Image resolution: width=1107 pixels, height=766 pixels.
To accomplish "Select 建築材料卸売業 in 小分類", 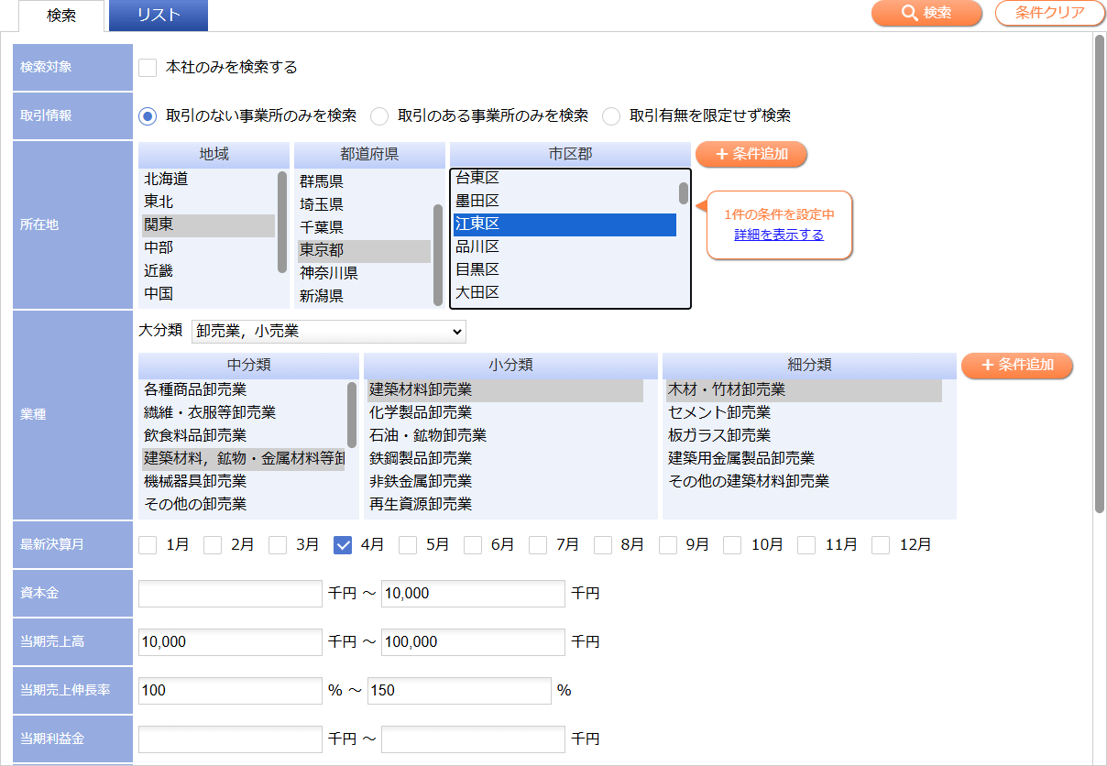I will coord(505,390).
